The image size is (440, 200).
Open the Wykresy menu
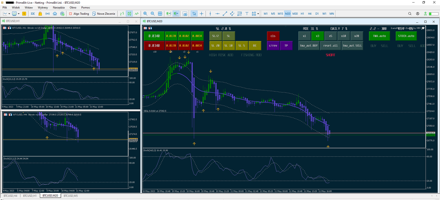pos(43,7)
